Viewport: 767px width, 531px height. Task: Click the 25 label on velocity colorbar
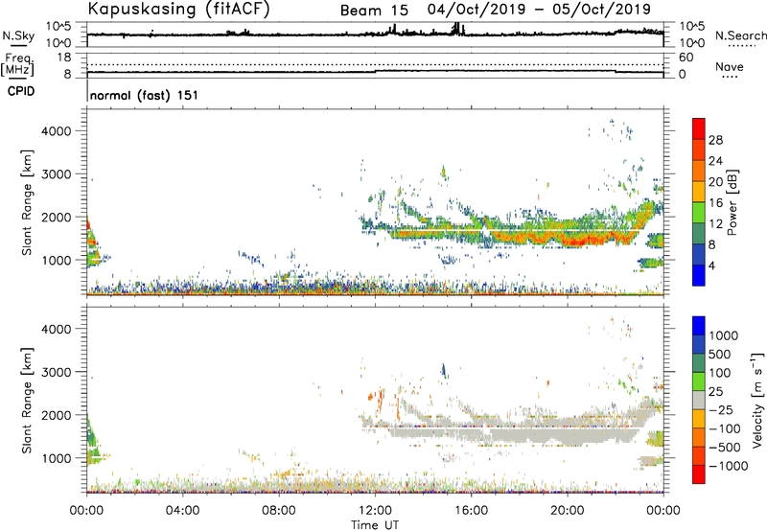click(715, 392)
